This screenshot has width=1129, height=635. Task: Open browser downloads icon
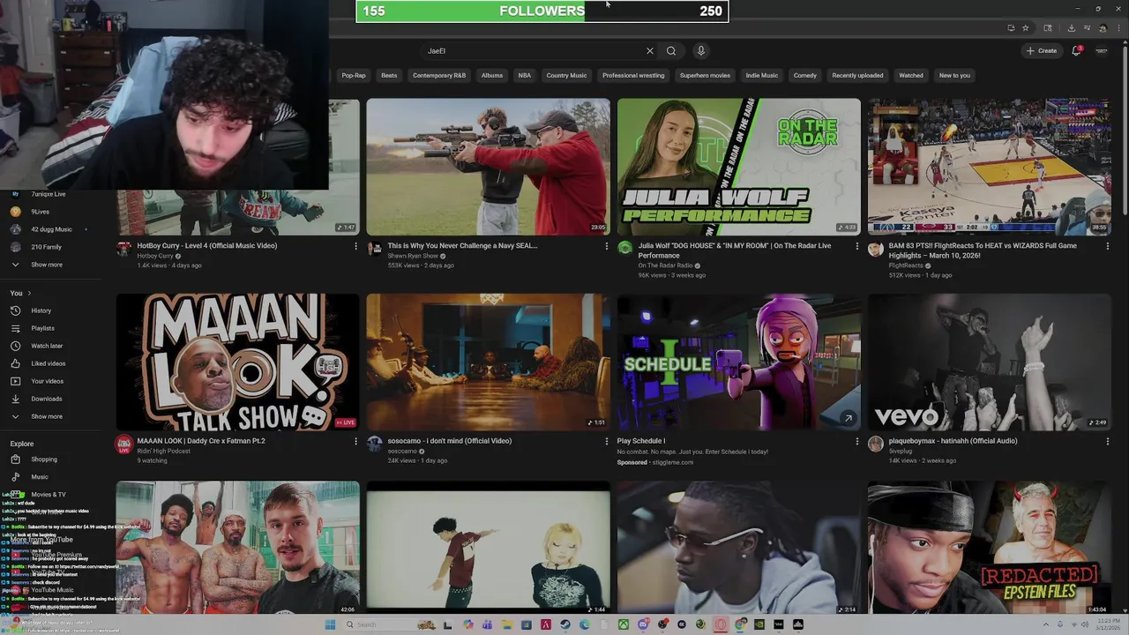click(1071, 28)
